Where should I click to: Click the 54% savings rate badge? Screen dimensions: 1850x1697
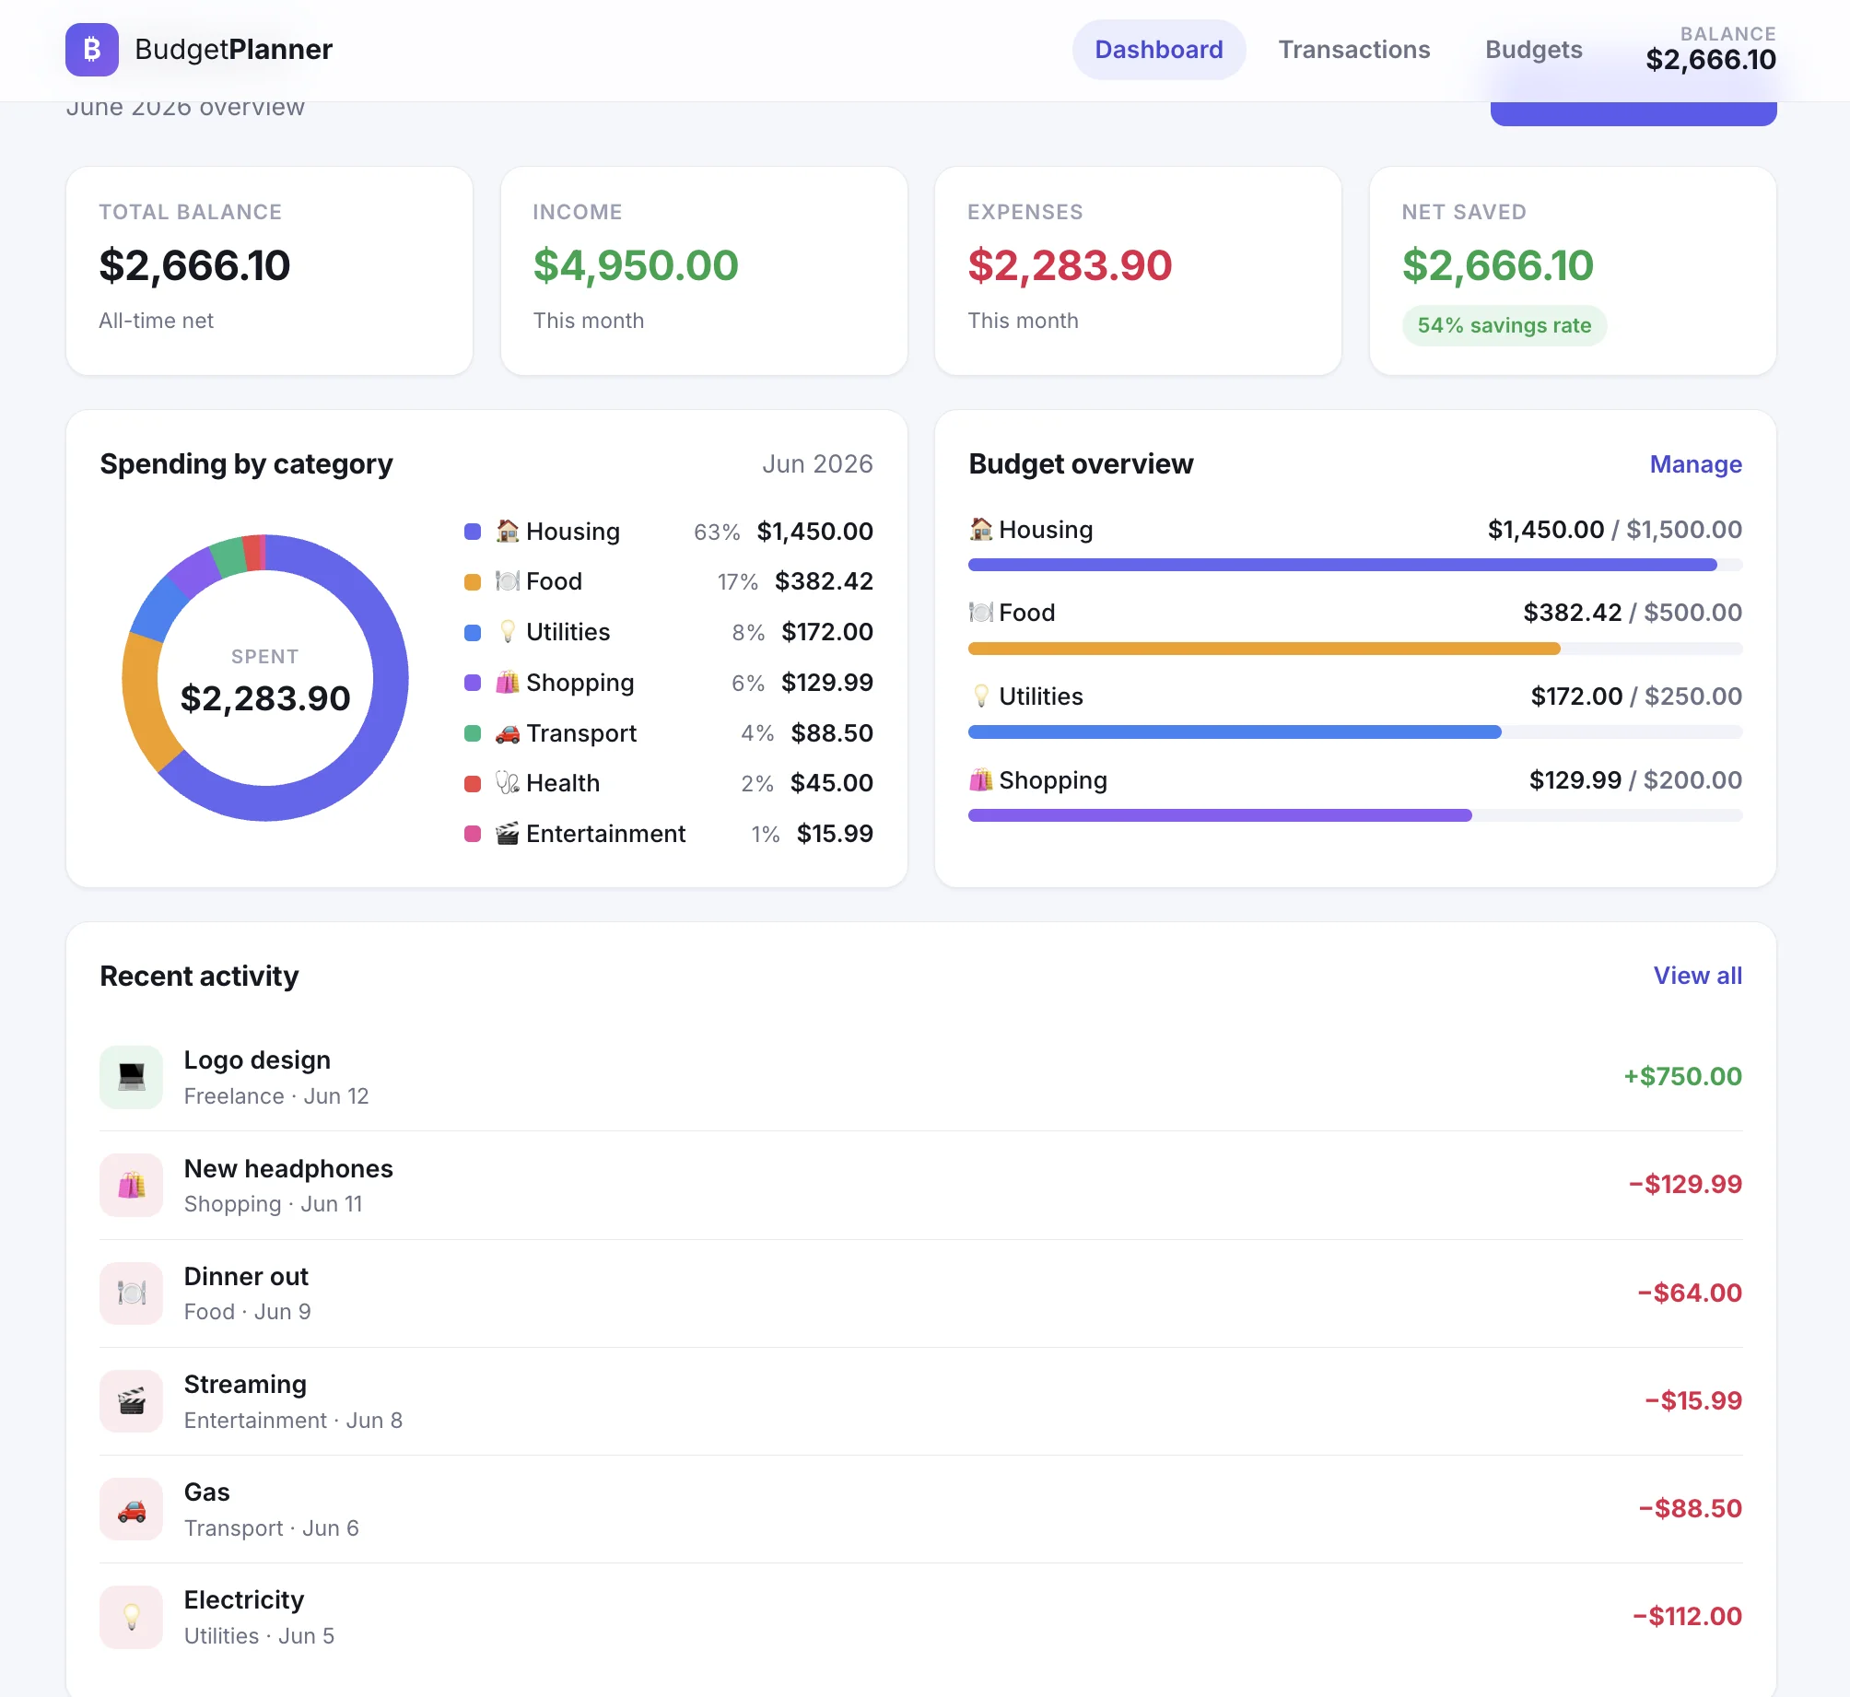tap(1505, 326)
